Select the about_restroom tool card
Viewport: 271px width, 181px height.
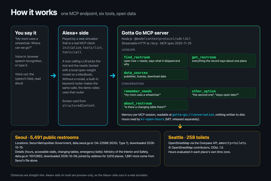coord(155,105)
